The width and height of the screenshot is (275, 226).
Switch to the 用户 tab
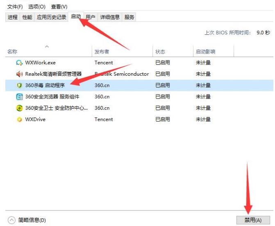click(91, 17)
